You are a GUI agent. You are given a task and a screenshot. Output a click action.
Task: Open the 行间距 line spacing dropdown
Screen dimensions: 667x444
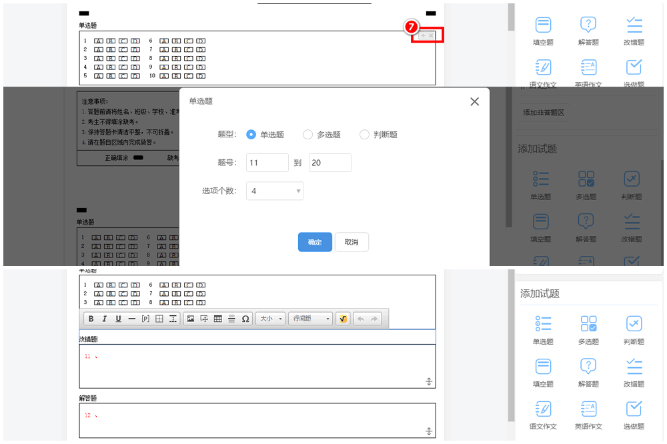[x=310, y=319]
